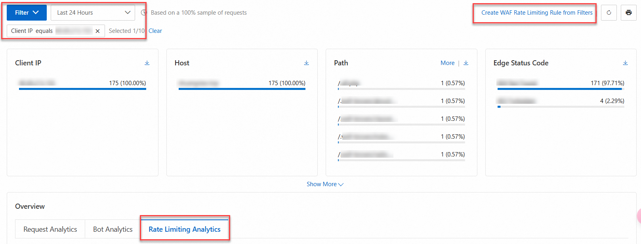This screenshot has width=641, height=244.
Task: Select the 171 (97.71%) status code entry
Action: pyautogui.click(x=561, y=84)
